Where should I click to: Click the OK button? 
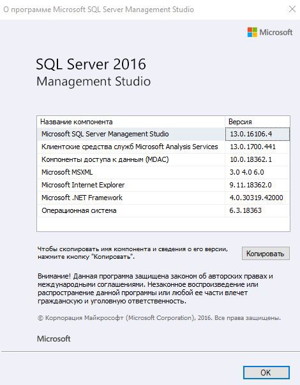[266, 372]
